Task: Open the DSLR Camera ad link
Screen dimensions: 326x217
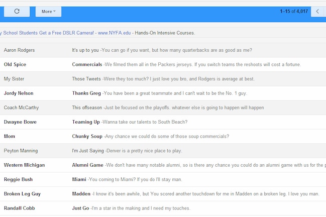Action: (x=47, y=33)
